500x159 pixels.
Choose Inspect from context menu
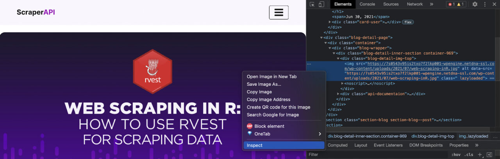[x=284, y=145]
